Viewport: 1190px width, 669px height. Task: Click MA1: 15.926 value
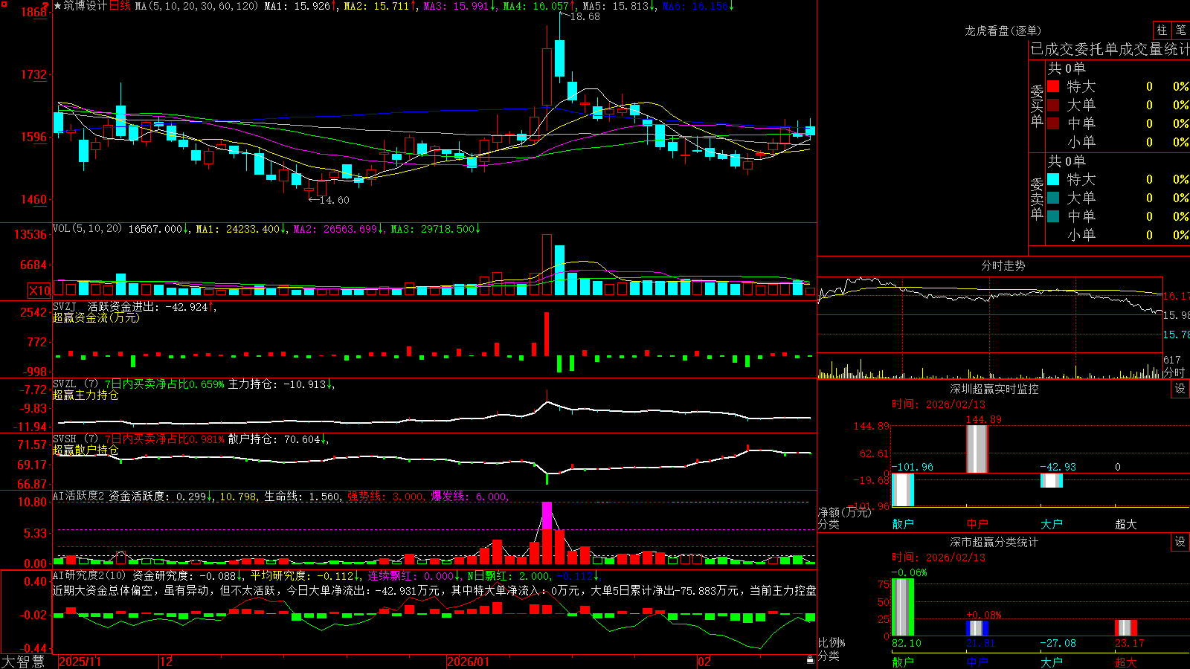click(x=297, y=6)
